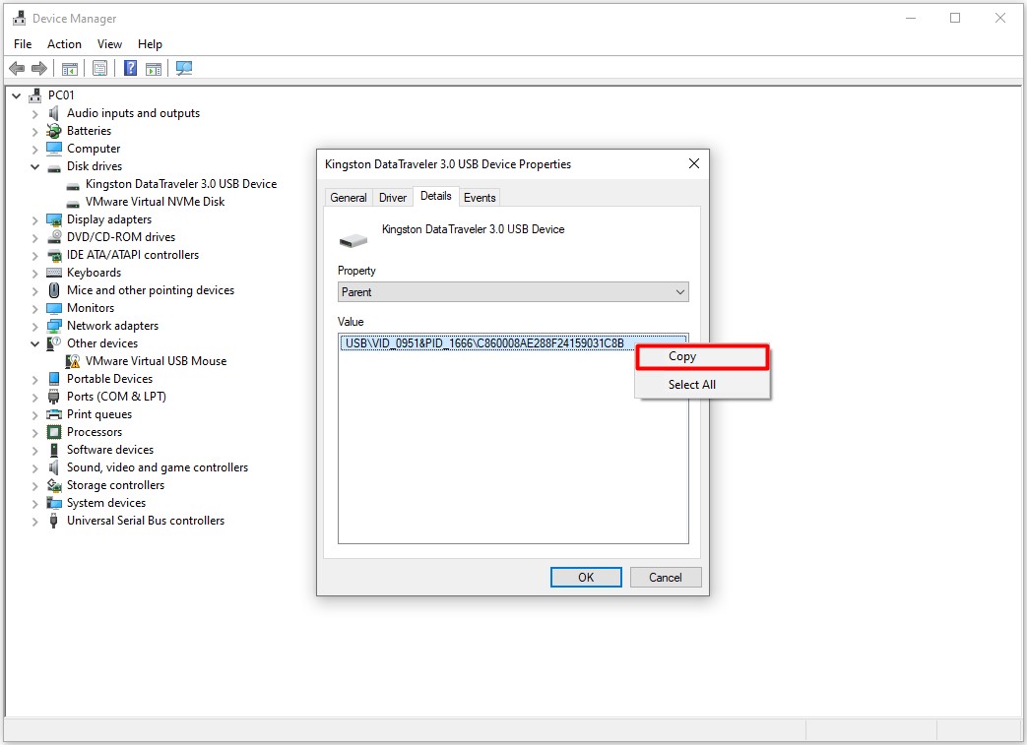
Task: Toggle the show/hide action pane toolbar icon
Action: [154, 68]
